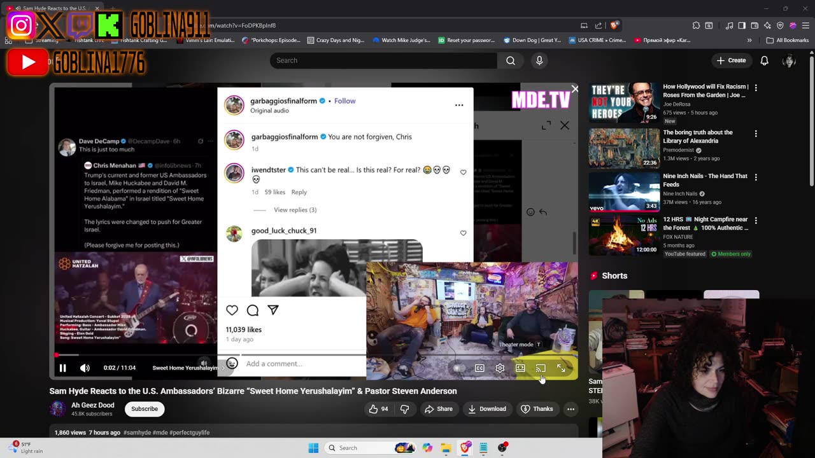815x458 pixels.
Task: Open the Ah Geez Dood channel name link
Action: tap(93, 405)
